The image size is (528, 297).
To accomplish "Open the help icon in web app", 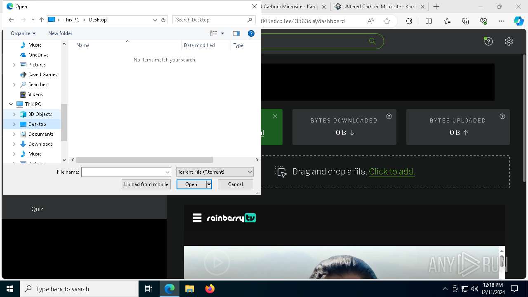I will click(x=488, y=41).
